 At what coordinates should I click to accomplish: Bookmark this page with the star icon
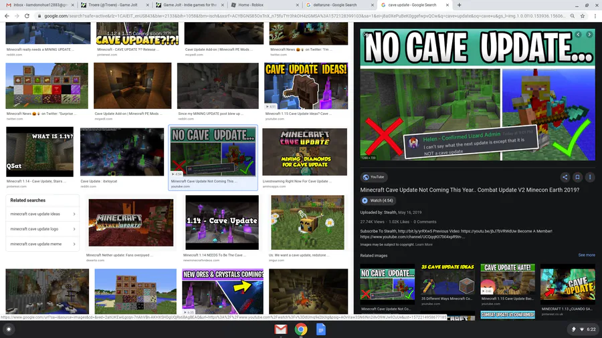pyautogui.click(x=583, y=16)
